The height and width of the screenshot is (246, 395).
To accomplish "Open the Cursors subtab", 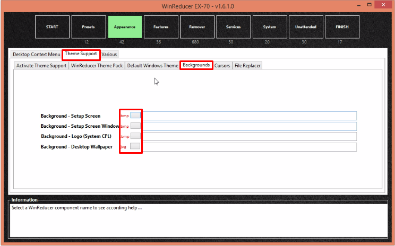I will click(x=222, y=66).
